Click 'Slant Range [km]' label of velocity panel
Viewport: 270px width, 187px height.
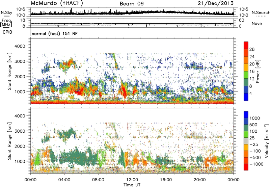9,141
